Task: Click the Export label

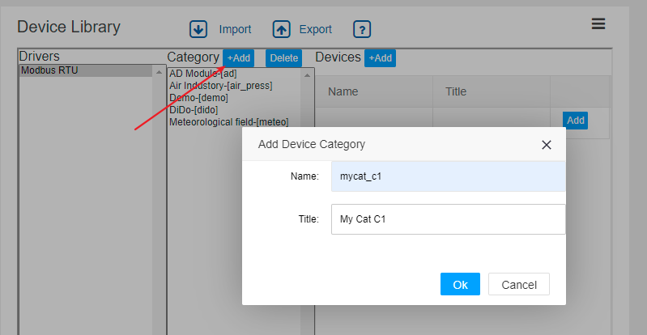Action: (315, 30)
